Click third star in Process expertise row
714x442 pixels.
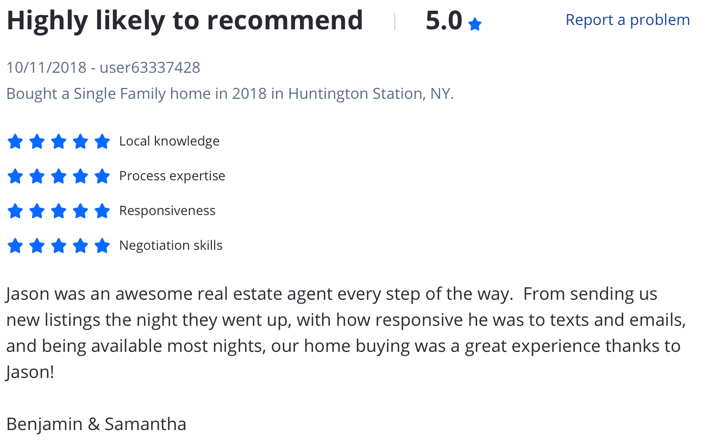click(x=59, y=176)
